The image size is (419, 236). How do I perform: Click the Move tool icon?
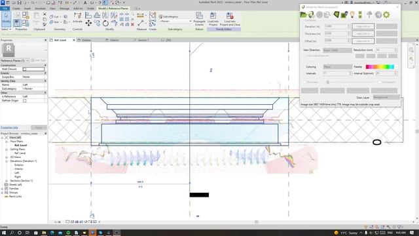pyautogui.click(x=88, y=24)
